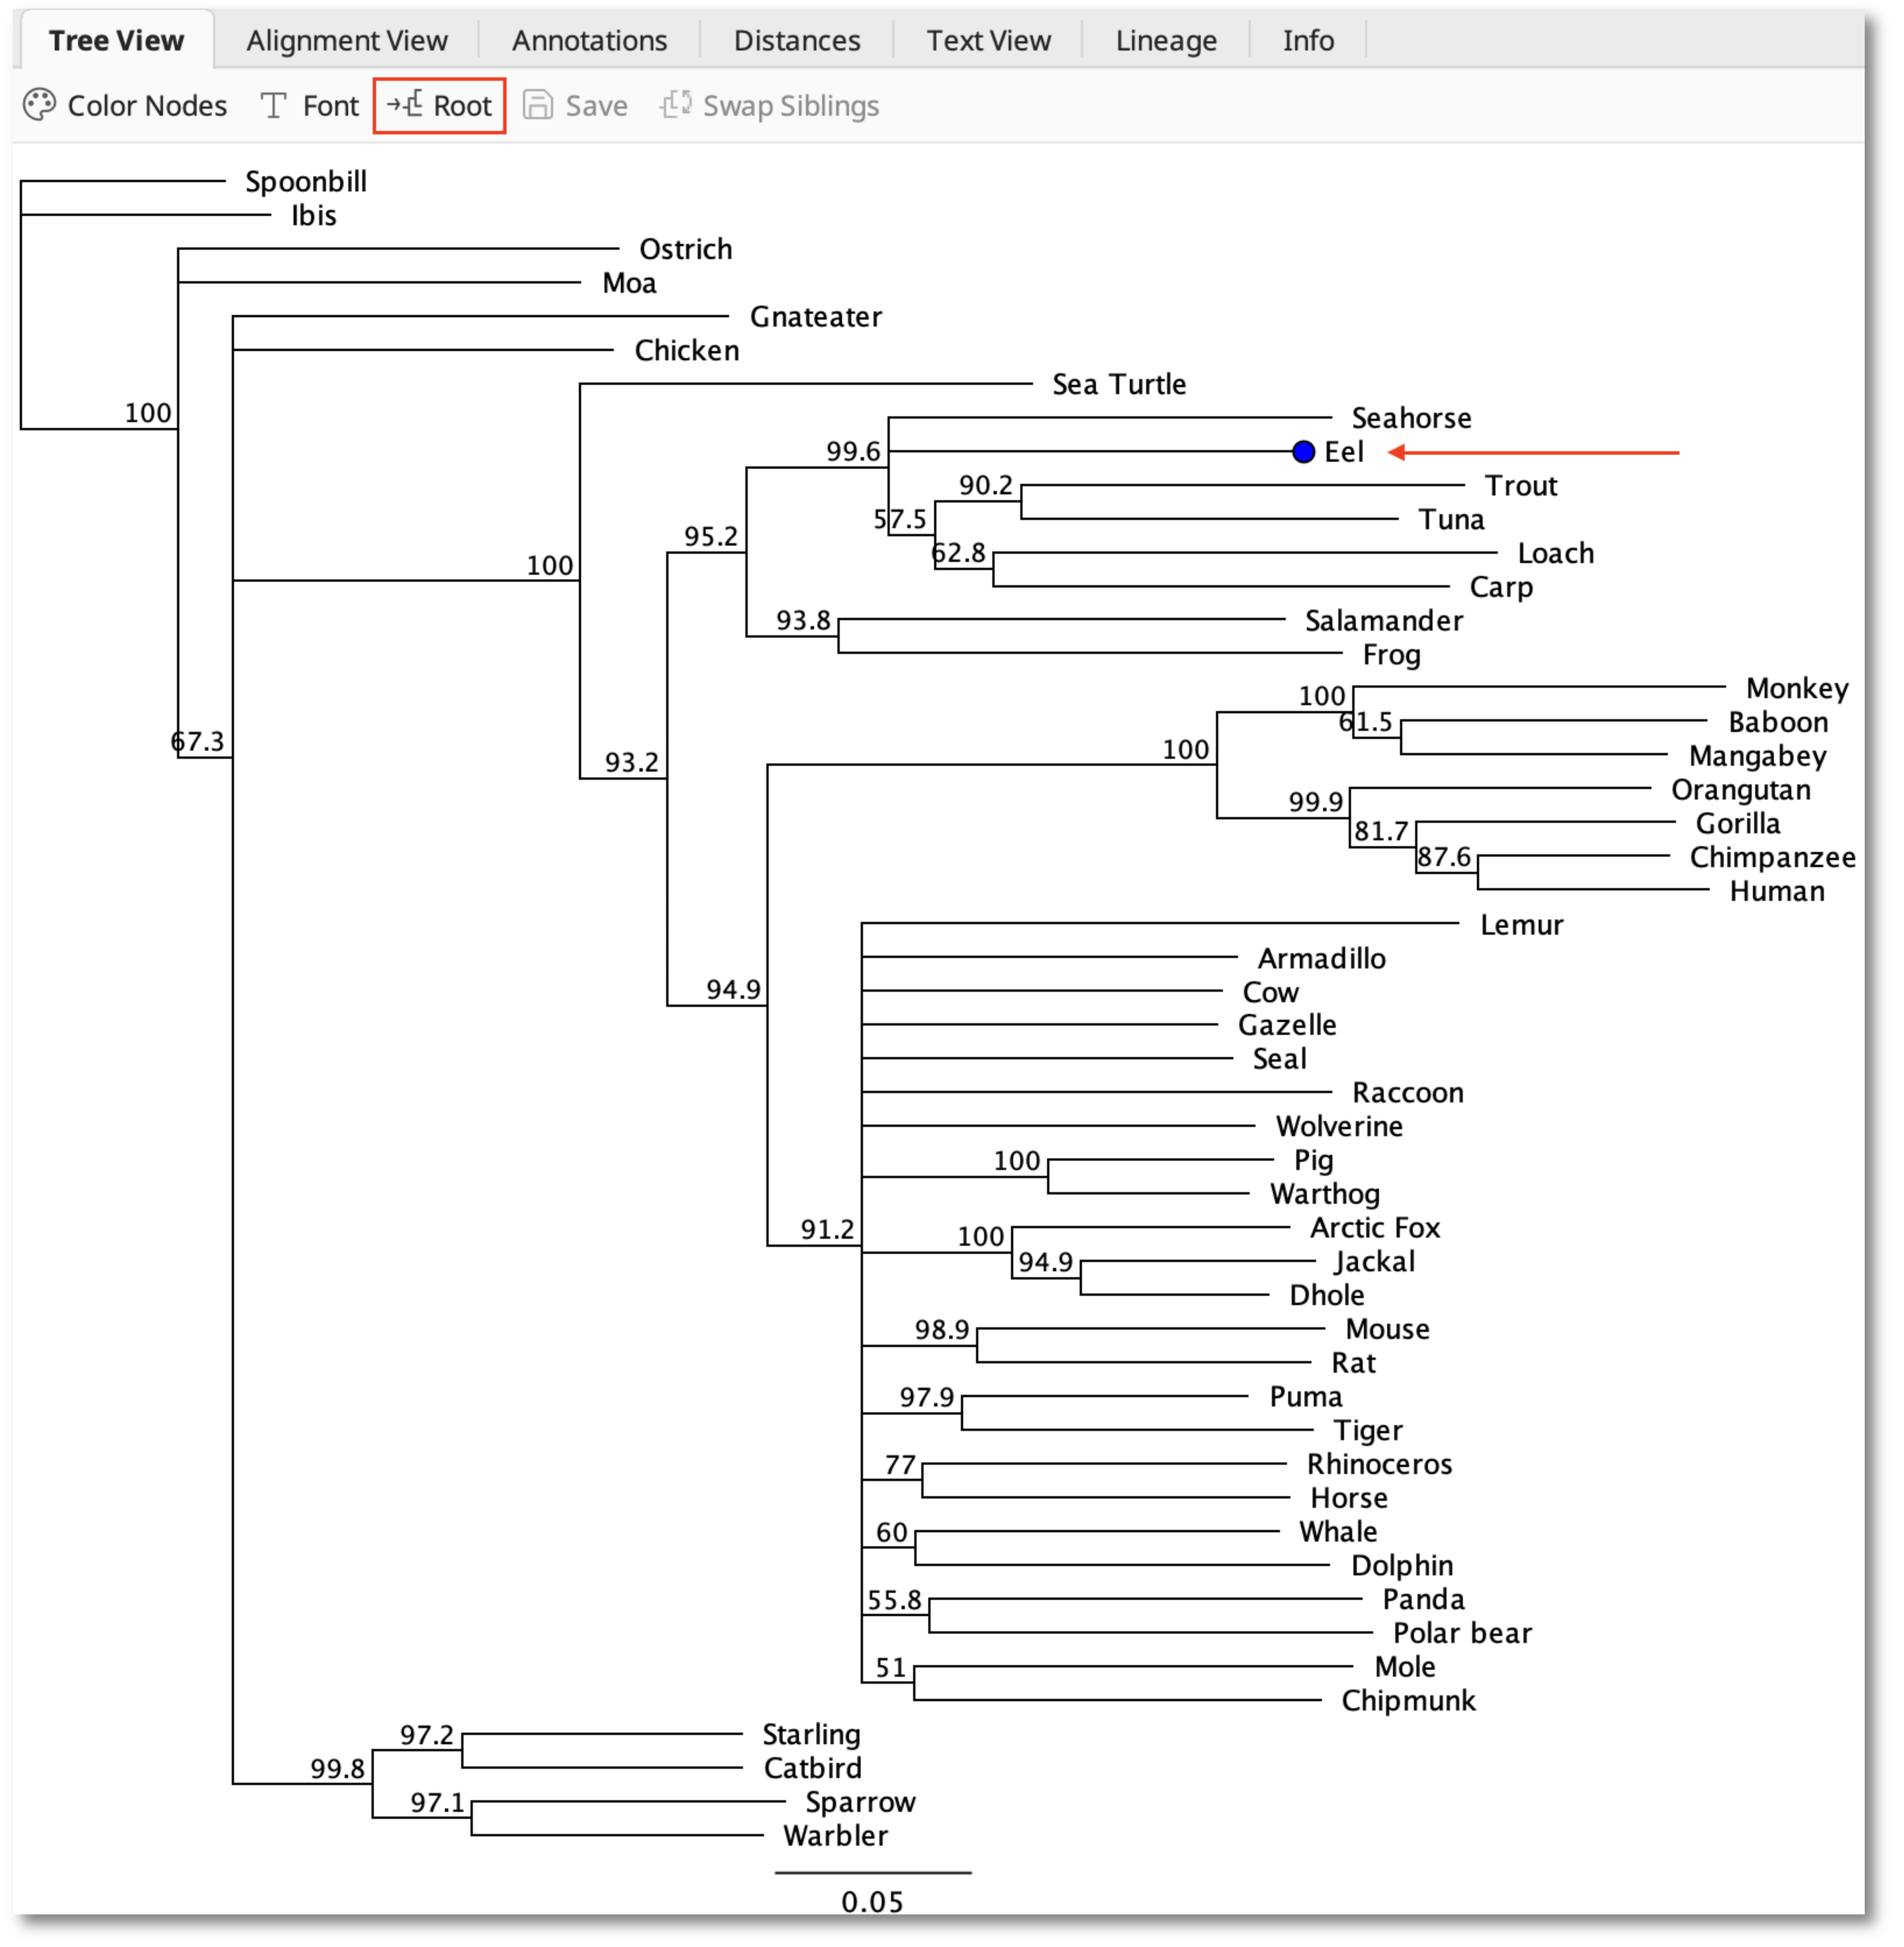Select the Mouse leaf label
The height and width of the screenshot is (1947, 1904).
[1388, 1330]
